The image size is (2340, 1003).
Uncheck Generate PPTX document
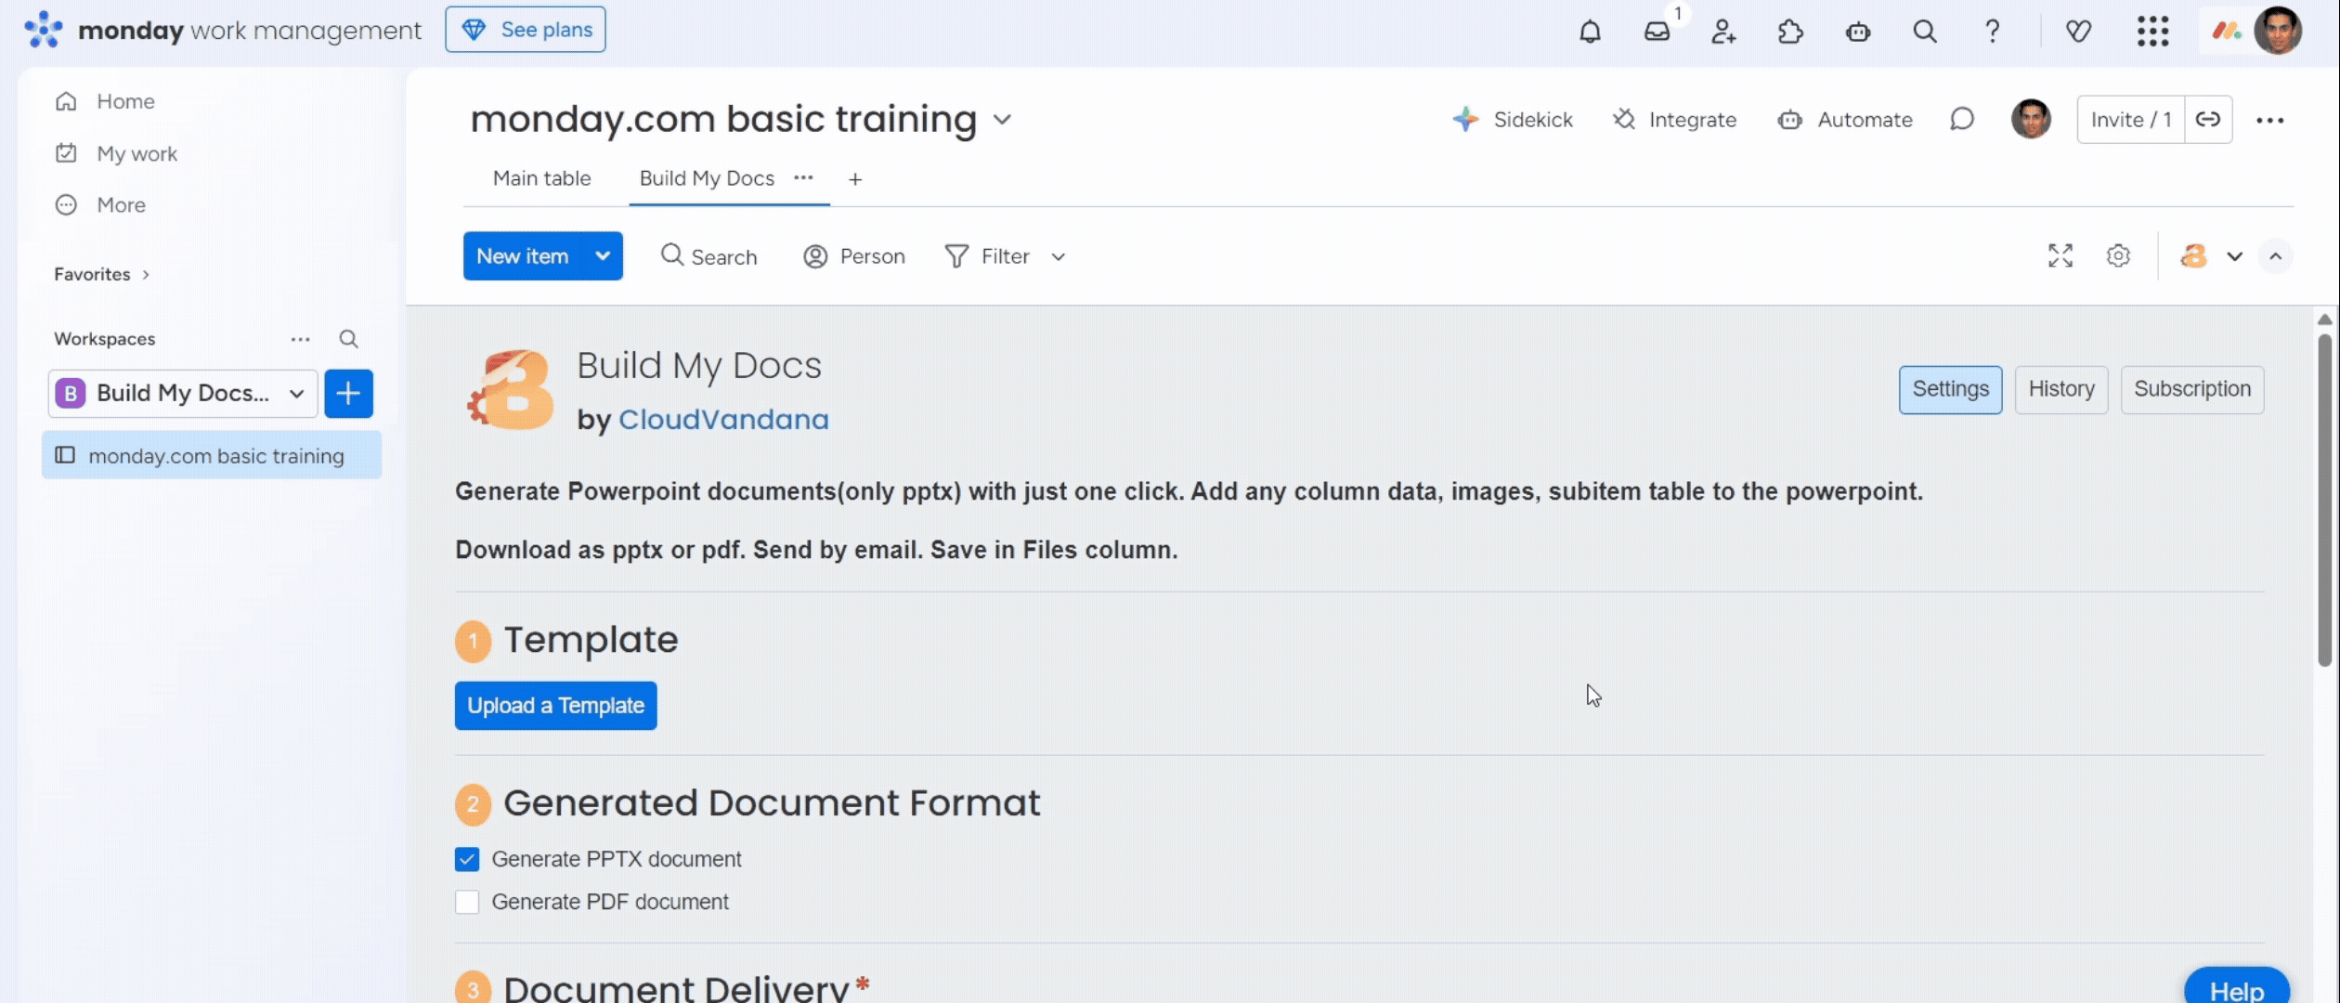point(467,860)
